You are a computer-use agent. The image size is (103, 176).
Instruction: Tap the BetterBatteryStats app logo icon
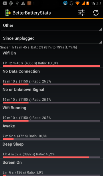pyautogui.click(x=8, y=13)
